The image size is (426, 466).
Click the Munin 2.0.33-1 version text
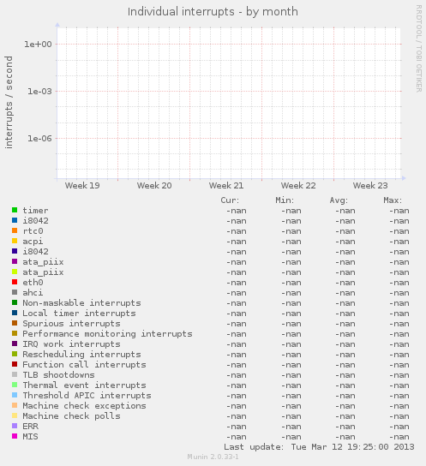213,457
